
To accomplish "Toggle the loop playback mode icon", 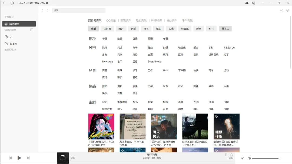I will point(231,155).
